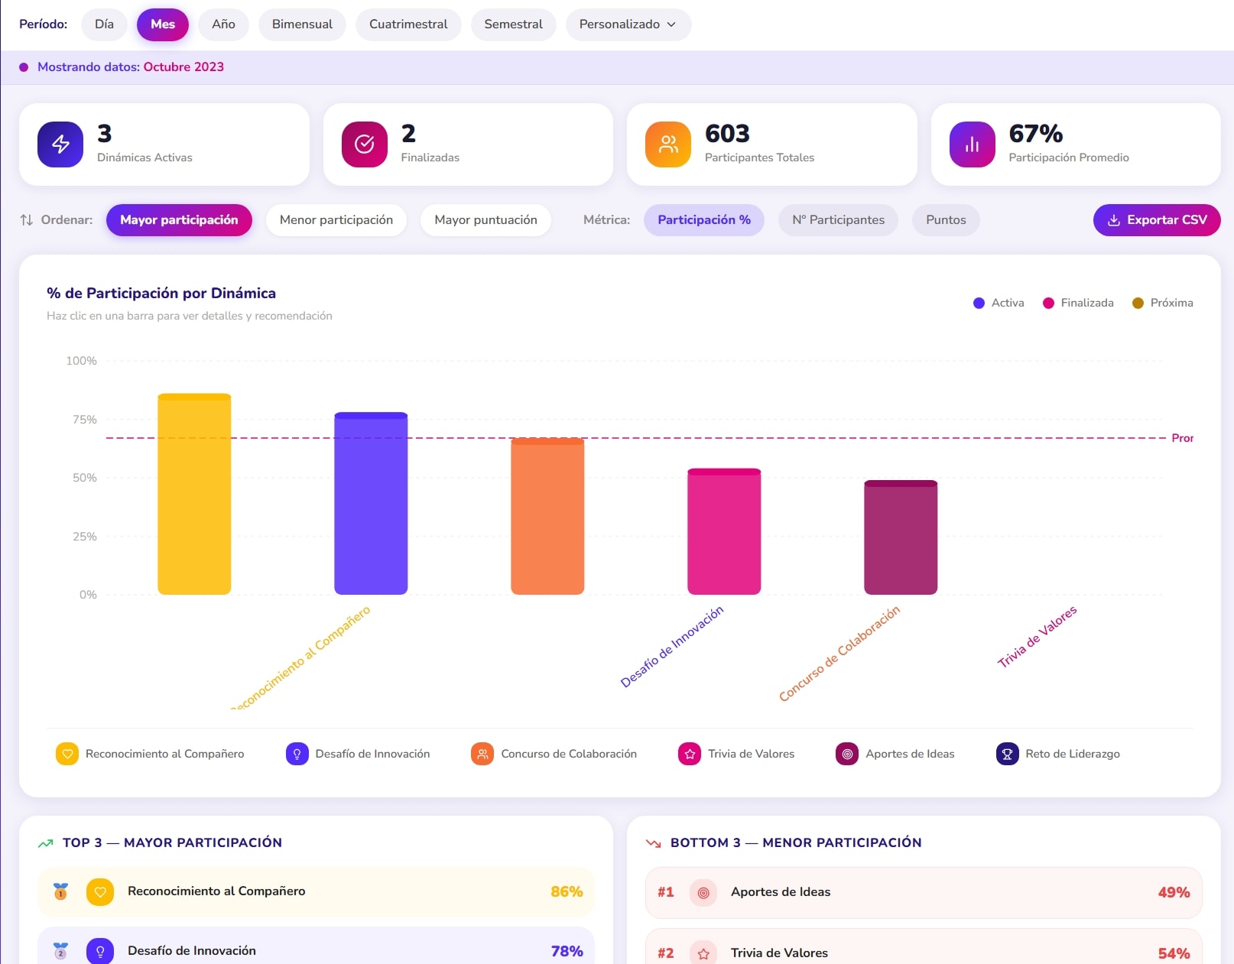Click the sort arrows icon next to Ordenar
The height and width of the screenshot is (964, 1234).
point(26,220)
